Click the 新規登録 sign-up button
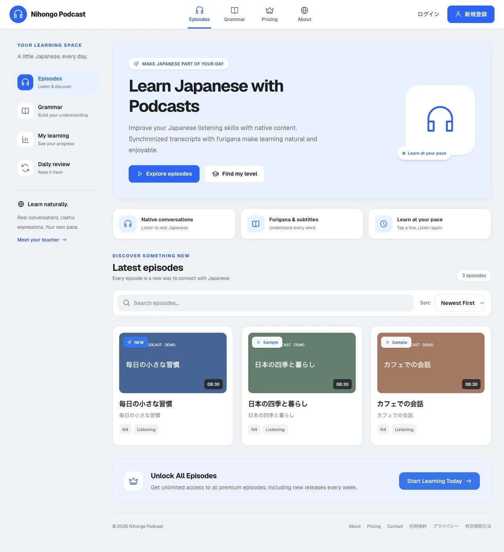Viewport: 504px width, 552px height. point(471,14)
